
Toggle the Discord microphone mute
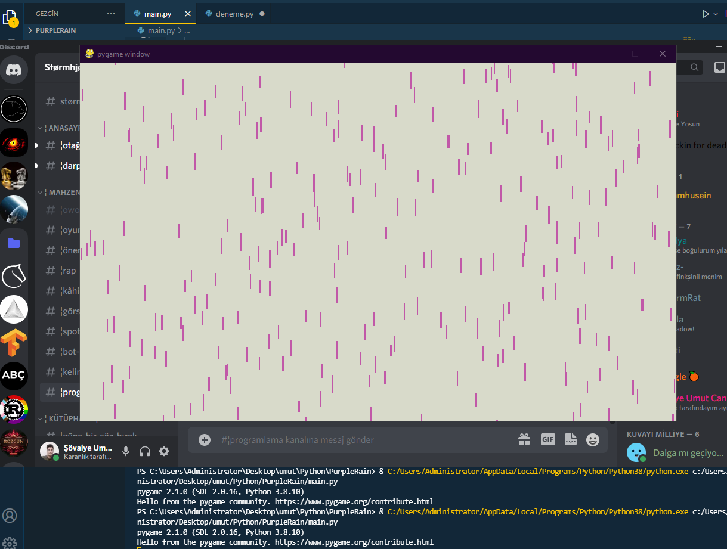pyautogui.click(x=126, y=451)
